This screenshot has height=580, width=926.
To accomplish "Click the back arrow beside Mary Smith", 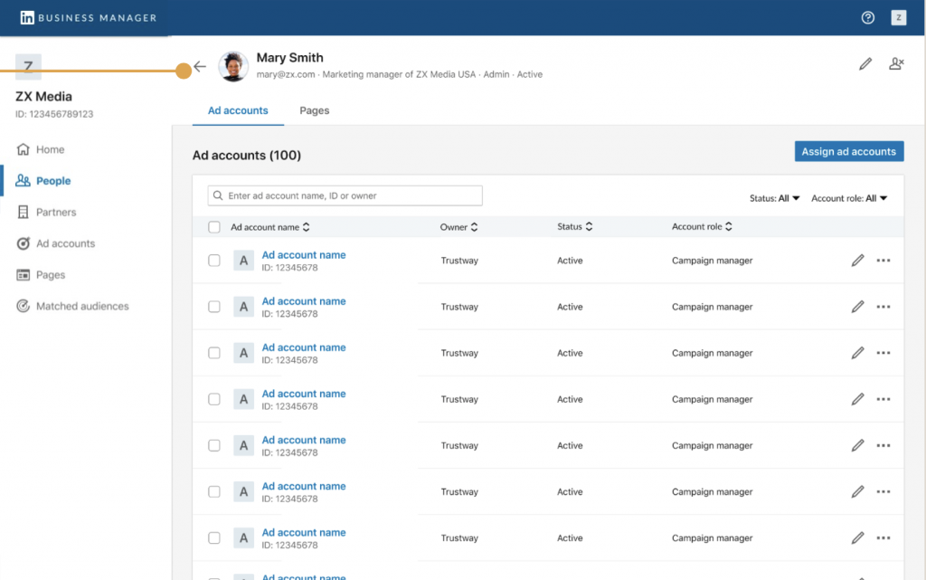I will tap(200, 67).
